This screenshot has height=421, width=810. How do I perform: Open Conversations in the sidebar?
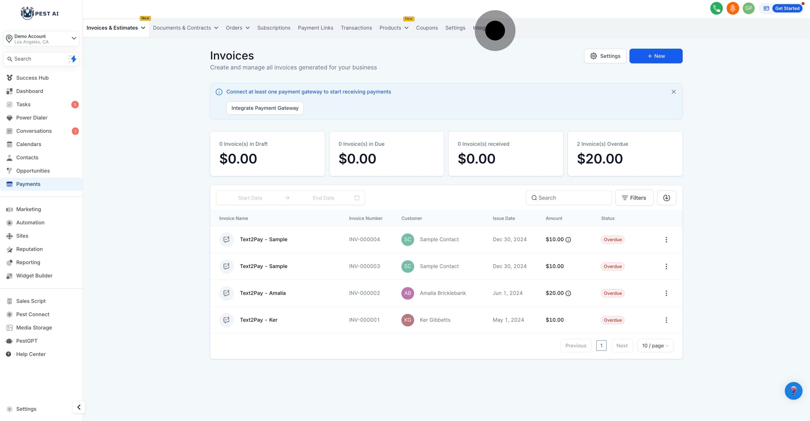click(x=34, y=131)
